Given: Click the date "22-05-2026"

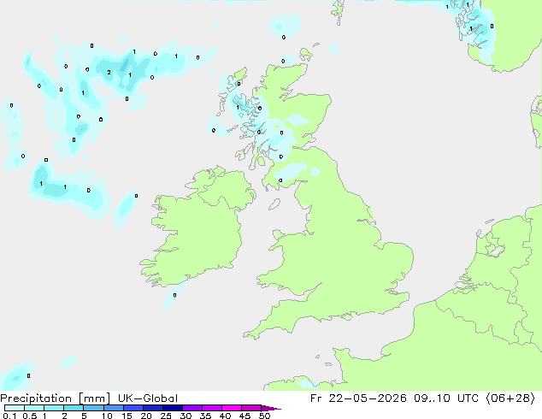Looking at the screenshot, I should [368, 398].
